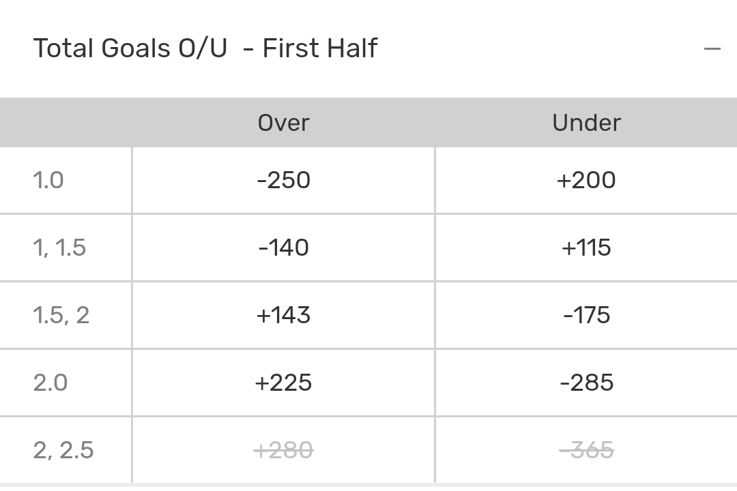Click the 1.0 goal line label
This screenshot has height=491, width=737.
pyautogui.click(x=48, y=181)
